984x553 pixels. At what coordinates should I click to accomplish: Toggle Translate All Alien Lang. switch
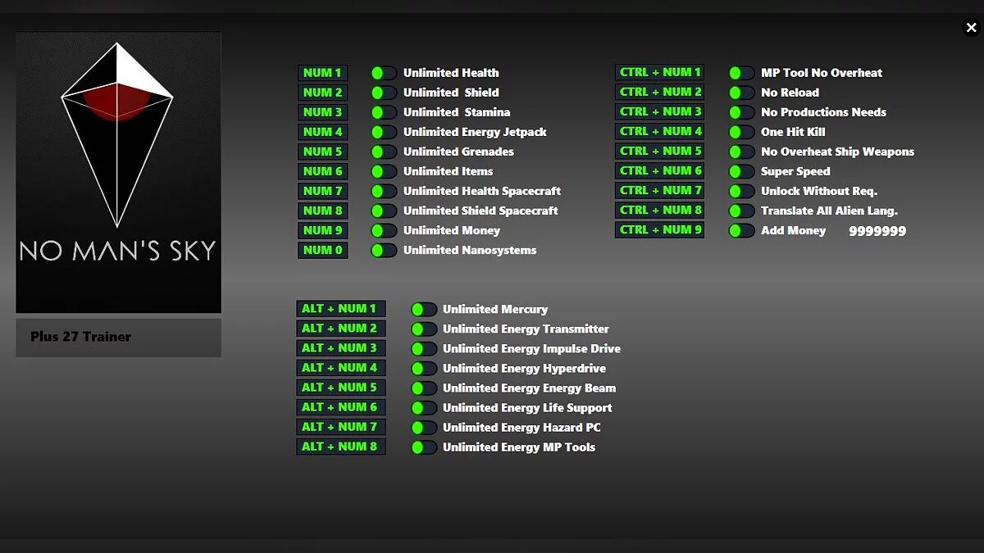coord(741,211)
